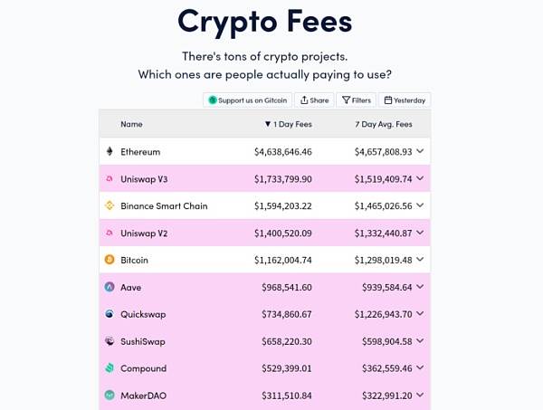This screenshot has height=410, width=543.
Task: Click the Binance Smart Chain yellow logo
Action: point(110,205)
